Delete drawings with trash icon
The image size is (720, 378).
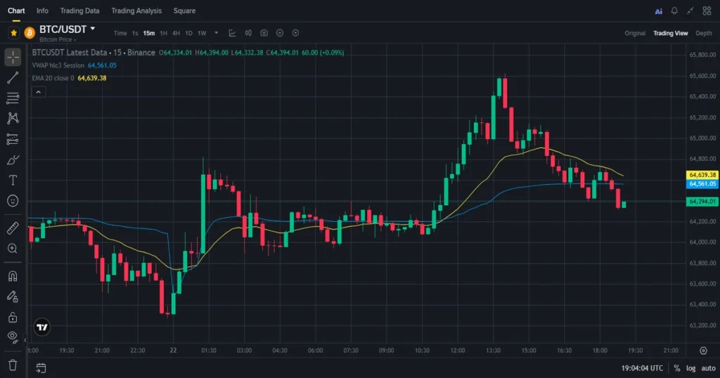coord(13,365)
